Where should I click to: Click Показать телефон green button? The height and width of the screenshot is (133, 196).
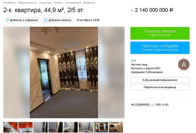(160, 33)
